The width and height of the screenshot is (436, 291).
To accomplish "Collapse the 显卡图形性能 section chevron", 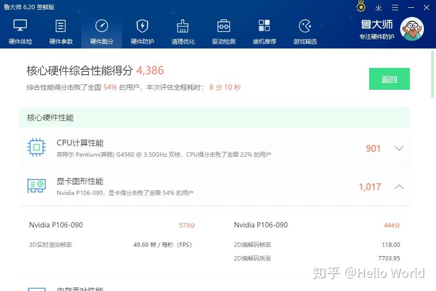I will click(399, 187).
